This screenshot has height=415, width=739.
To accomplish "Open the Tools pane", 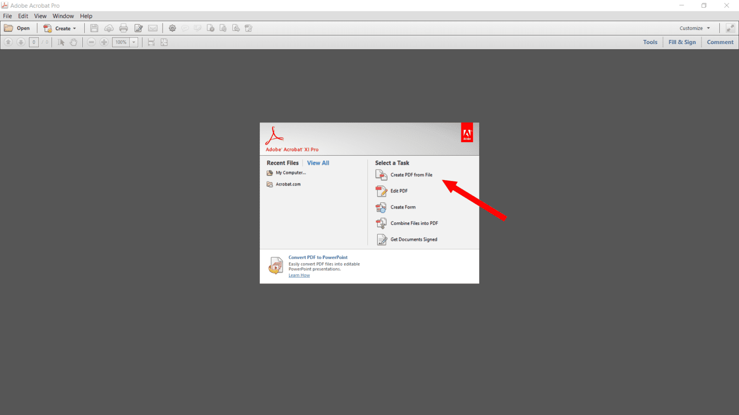I will [x=650, y=42].
